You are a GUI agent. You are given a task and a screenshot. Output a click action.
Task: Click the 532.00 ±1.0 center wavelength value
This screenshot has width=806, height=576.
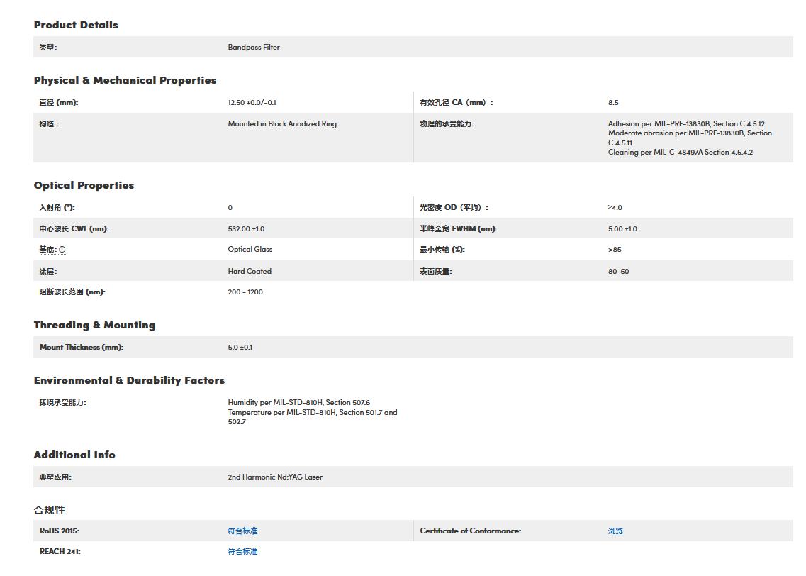(246, 229)
